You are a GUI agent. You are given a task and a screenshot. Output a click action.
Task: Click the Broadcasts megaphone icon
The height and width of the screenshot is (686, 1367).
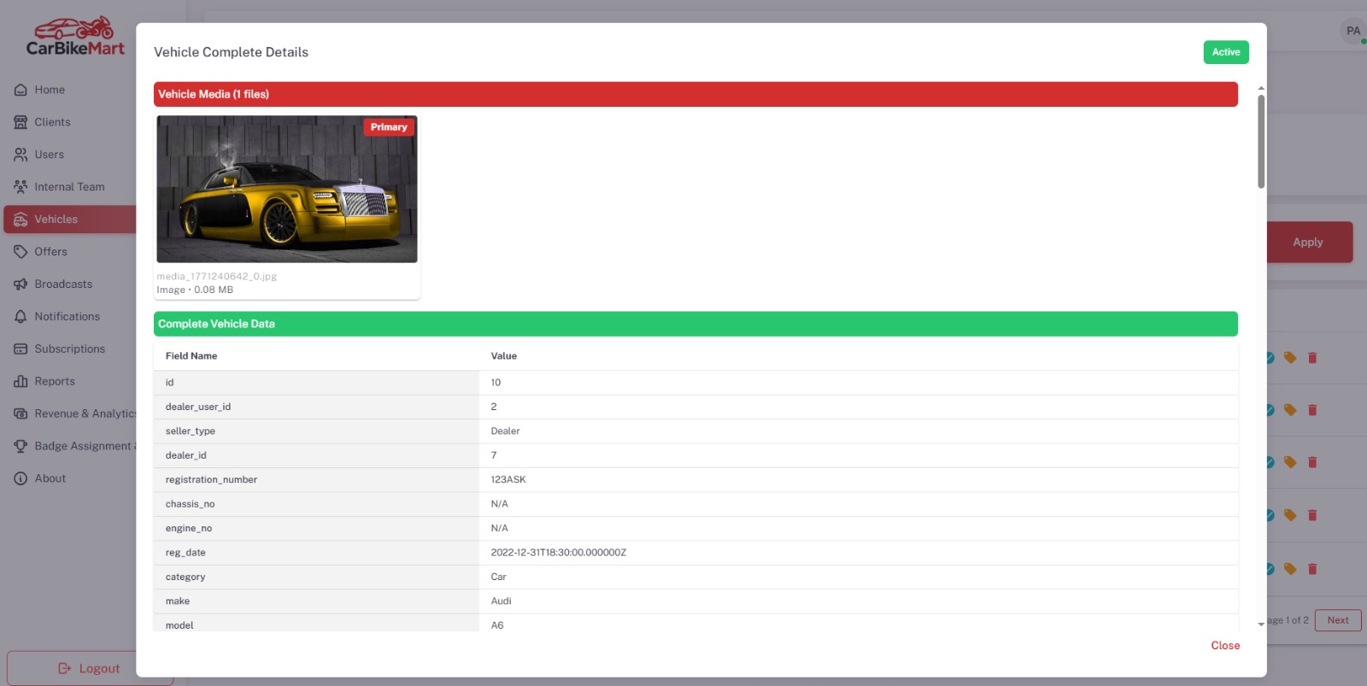click(21, 284)
